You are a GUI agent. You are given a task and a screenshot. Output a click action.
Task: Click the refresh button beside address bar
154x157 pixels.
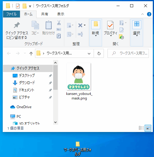click(x=99, y=53)
